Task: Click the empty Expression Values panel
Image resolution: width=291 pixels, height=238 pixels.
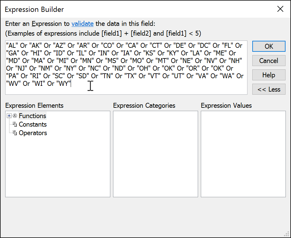Action: [243, 154]
